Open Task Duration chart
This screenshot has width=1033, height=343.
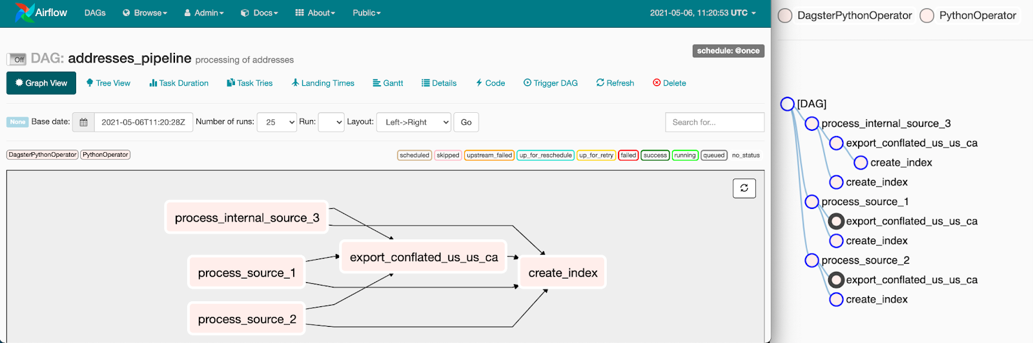click(179, 83)
